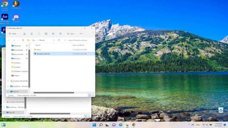The image size is (228, 128).
Task: Click the Delete trash icon in toolbar
Action: click(x=60, y=34)
